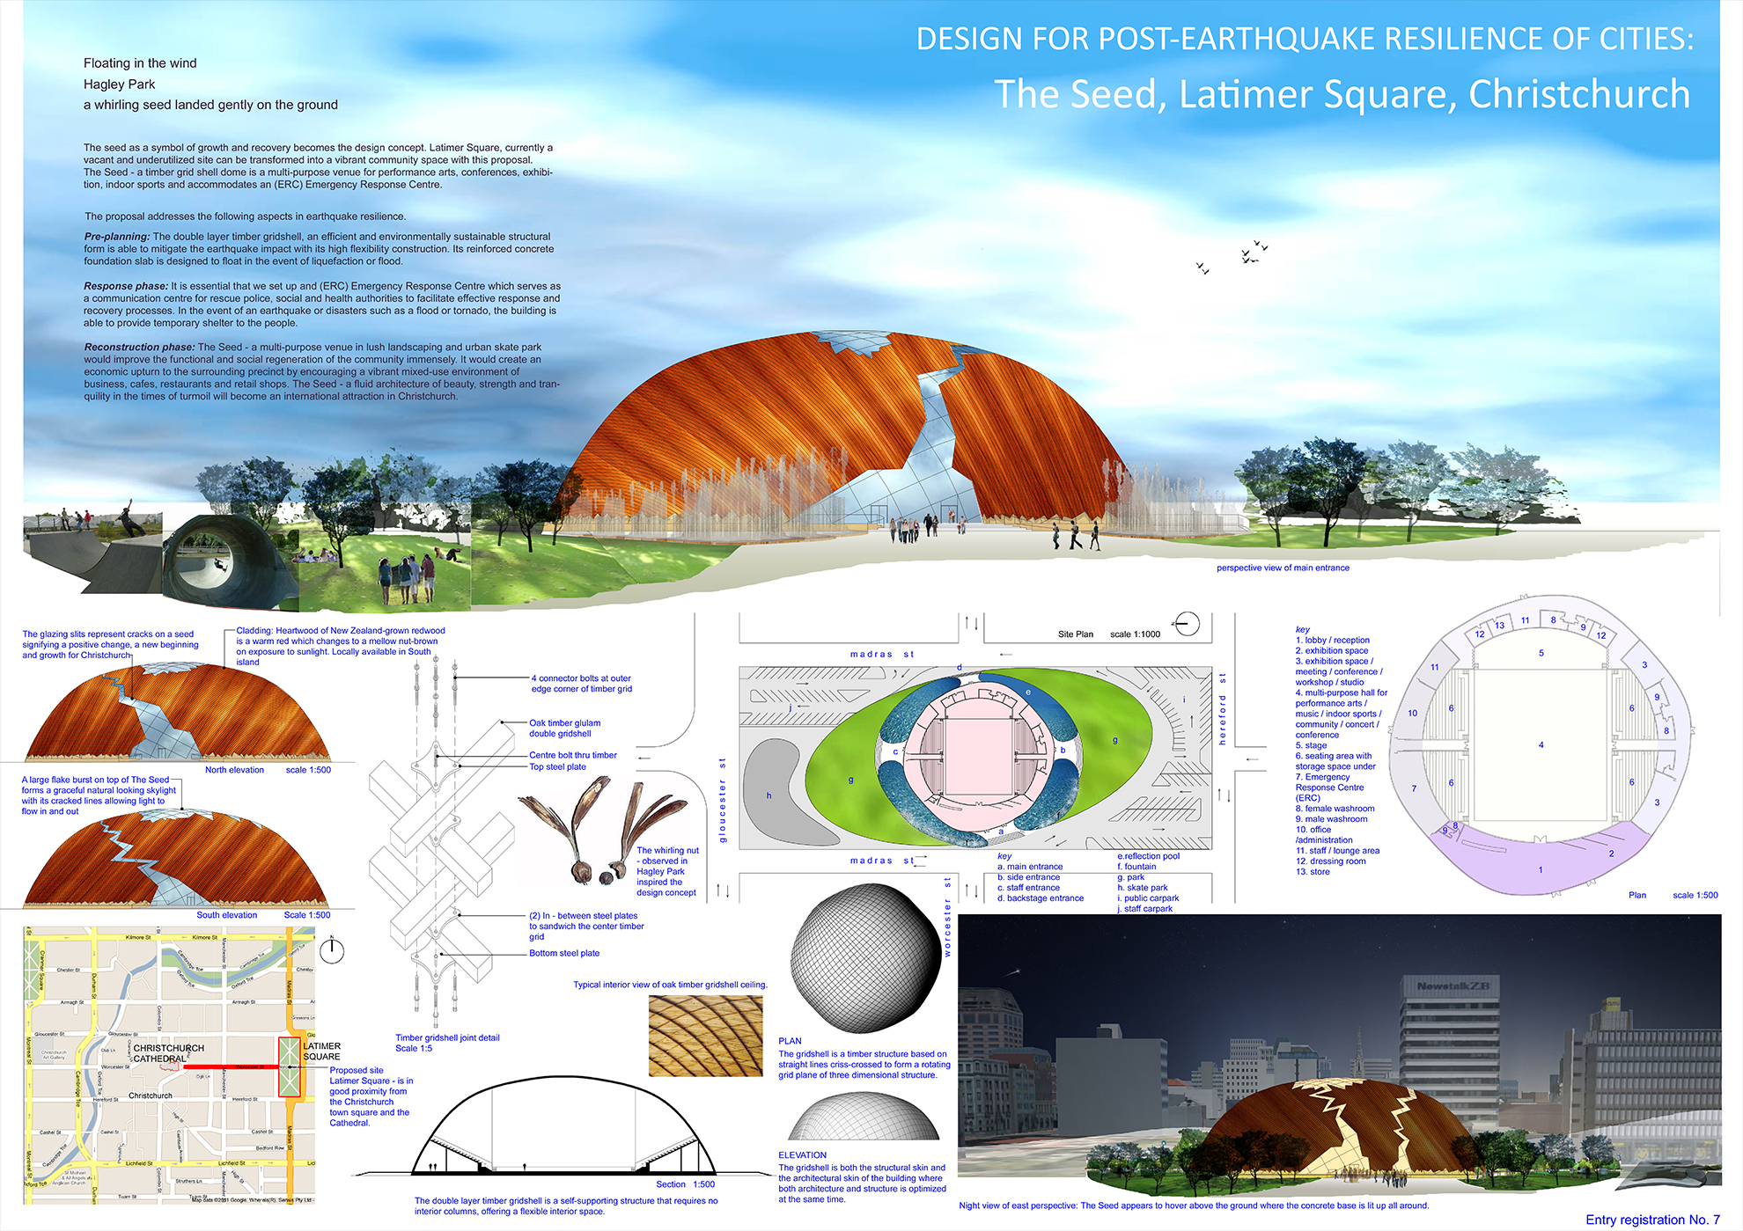Click key entry '9. male washroom'

click(1331, 819)
